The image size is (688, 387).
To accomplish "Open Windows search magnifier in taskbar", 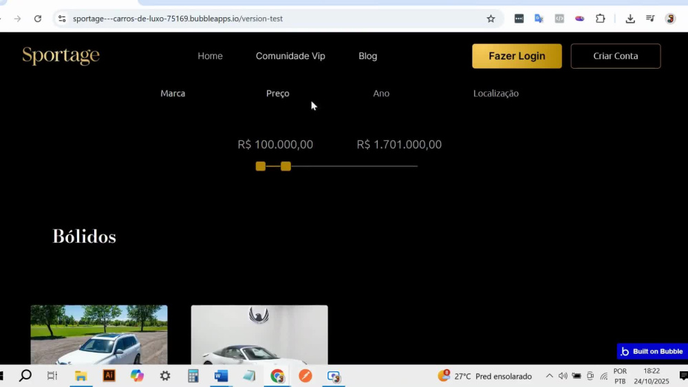I will coord(25,375).
